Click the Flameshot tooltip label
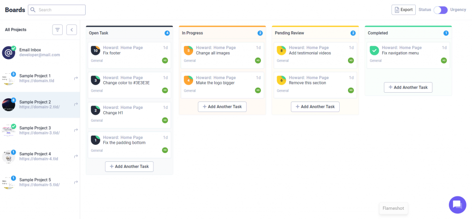 pos(394,208)
